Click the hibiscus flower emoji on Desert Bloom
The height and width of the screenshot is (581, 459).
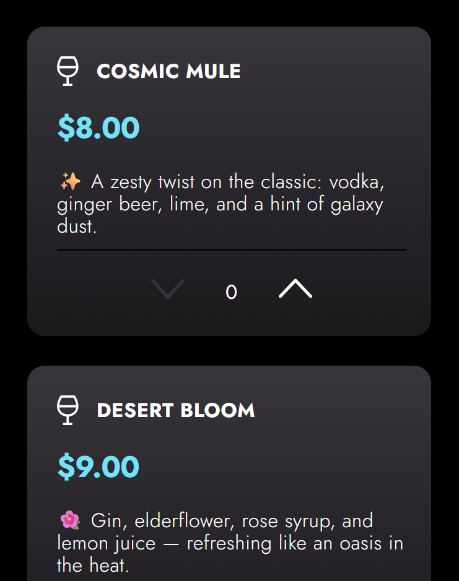(x=70, y=521)
